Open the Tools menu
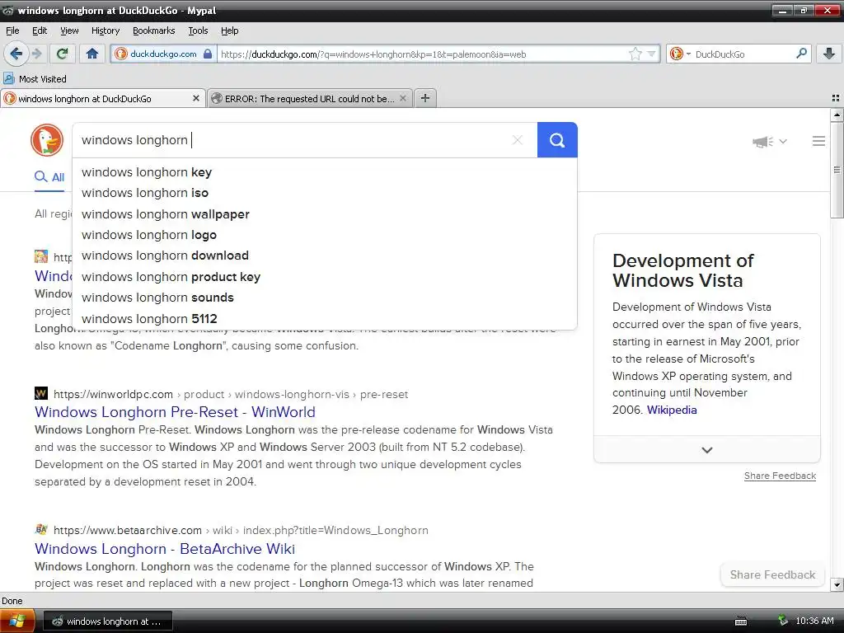The image size is (844, 633). point(198,30)
